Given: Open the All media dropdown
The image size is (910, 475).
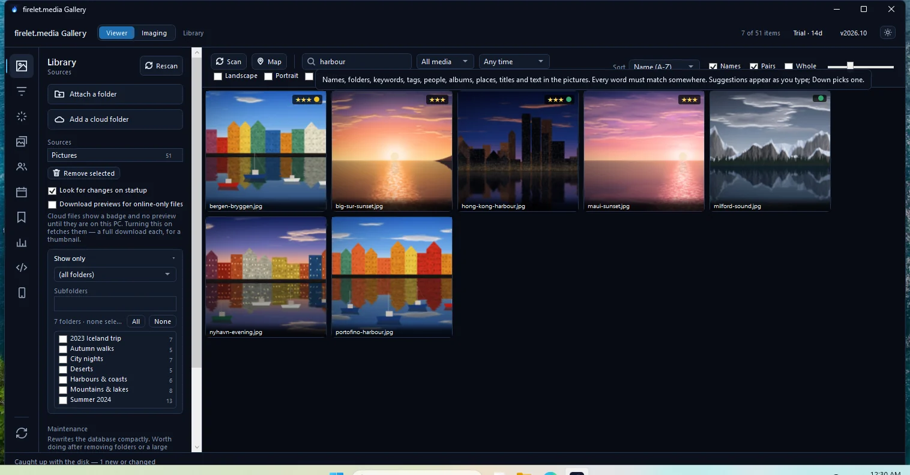Looking at the screenshot, I should click(x=444, y=62).
